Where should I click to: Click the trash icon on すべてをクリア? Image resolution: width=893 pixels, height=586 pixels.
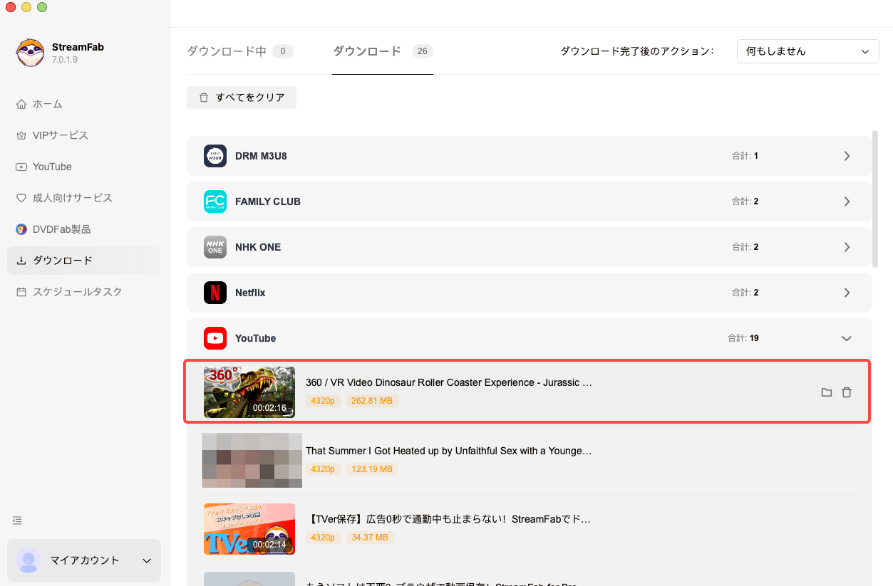click(x=204, y=98)
